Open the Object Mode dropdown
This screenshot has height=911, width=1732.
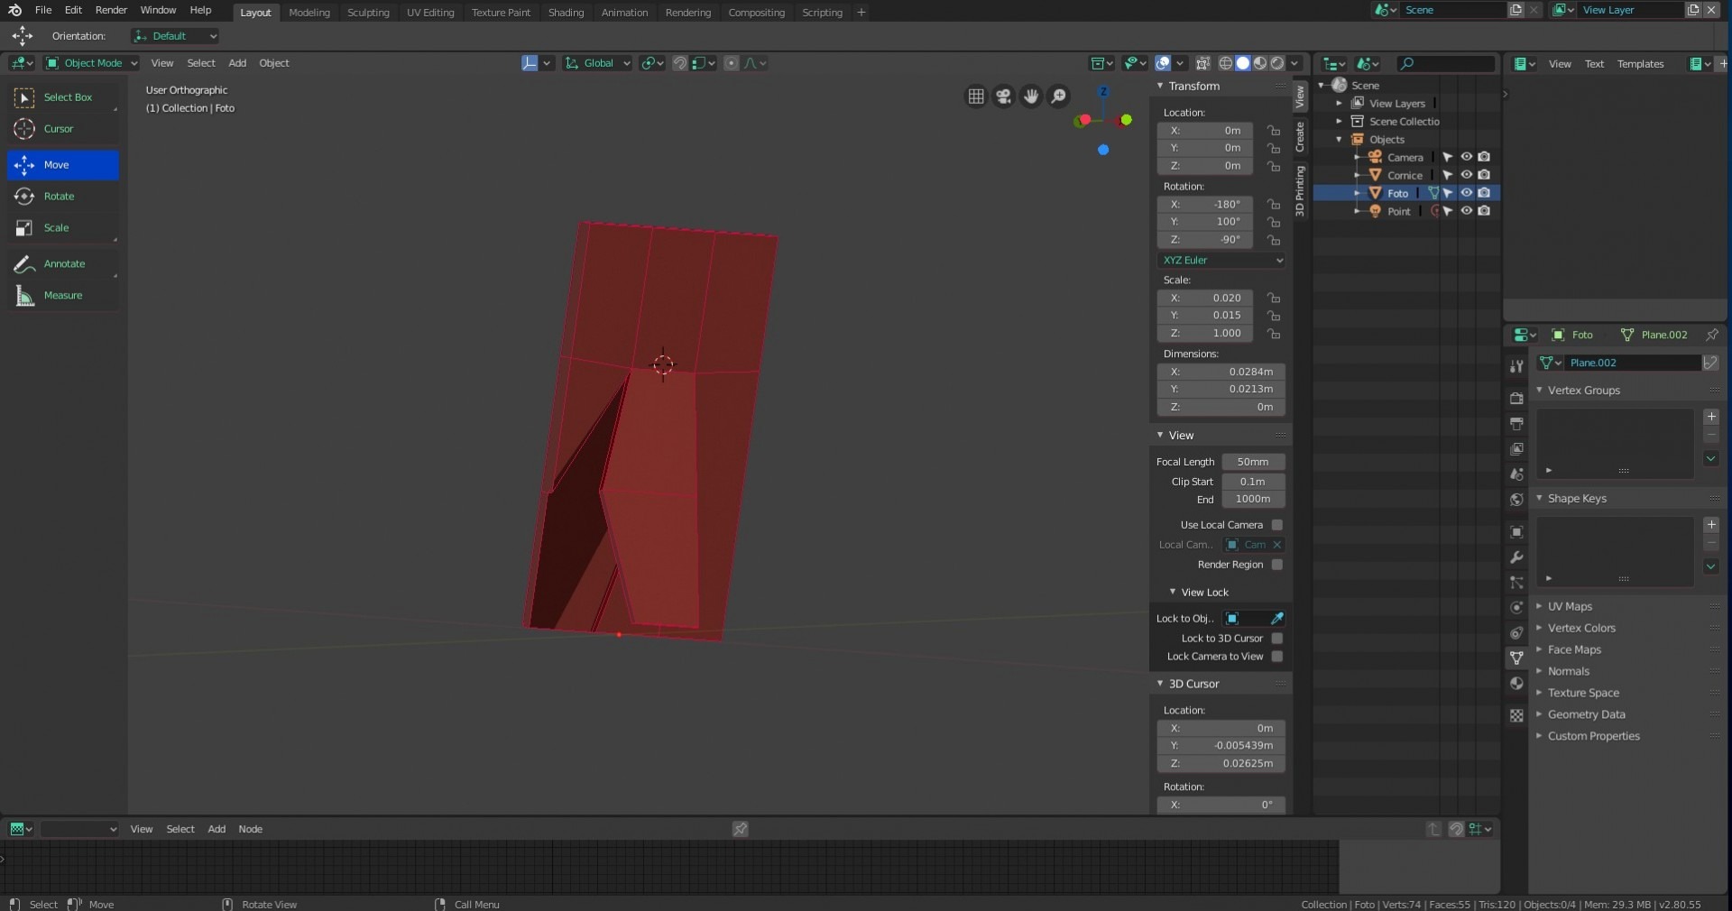tap(91, 63)
